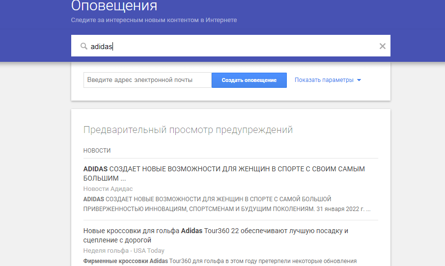
Task: Click the Tour360 snippet about shoe updates
Action: 220,261
